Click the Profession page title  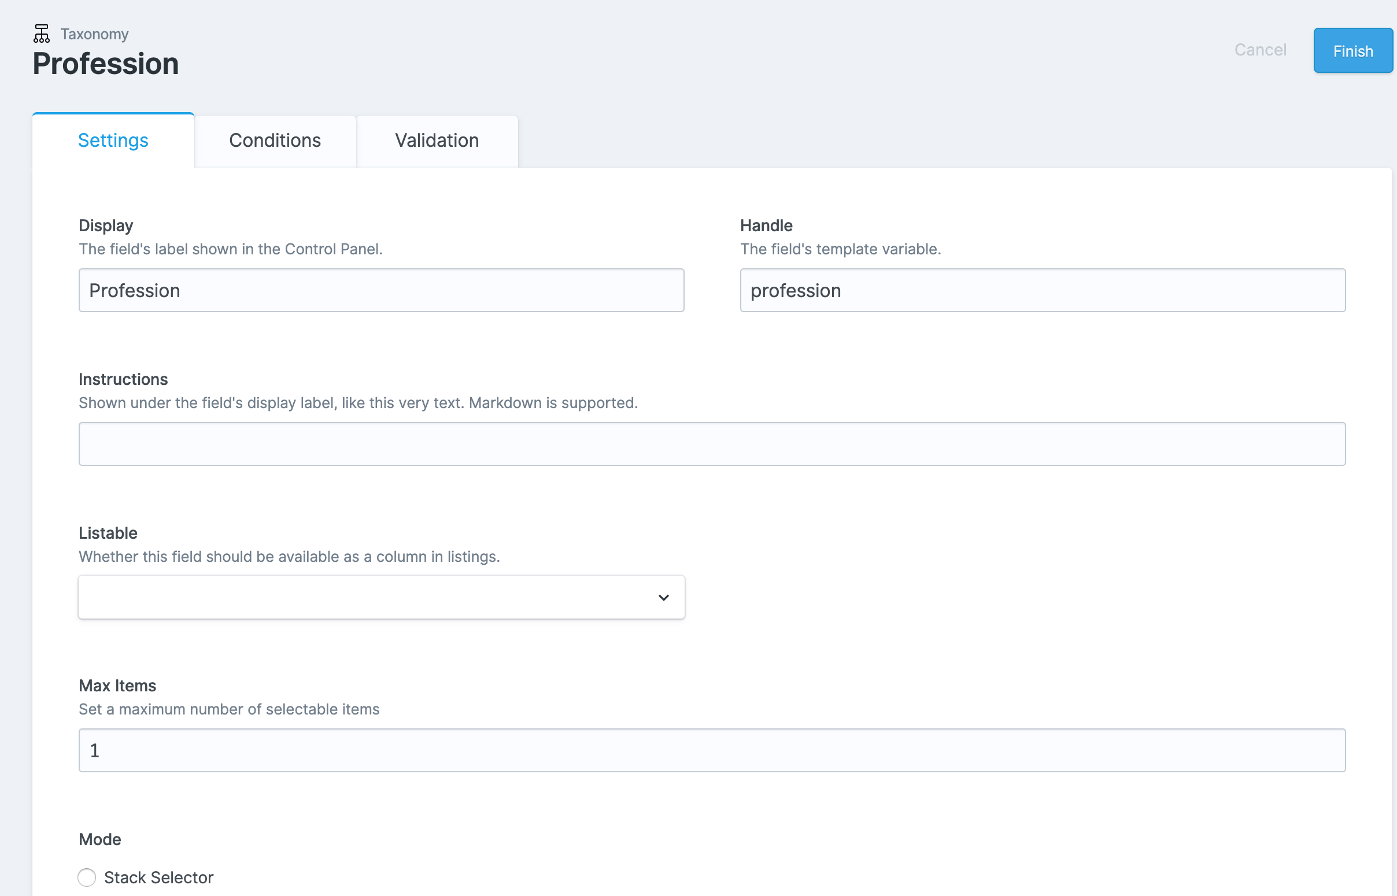105,64
